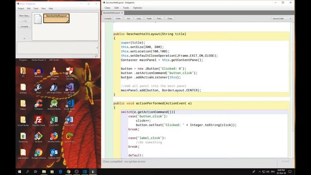Open Edit menu in the editor window

click(117, 8)
